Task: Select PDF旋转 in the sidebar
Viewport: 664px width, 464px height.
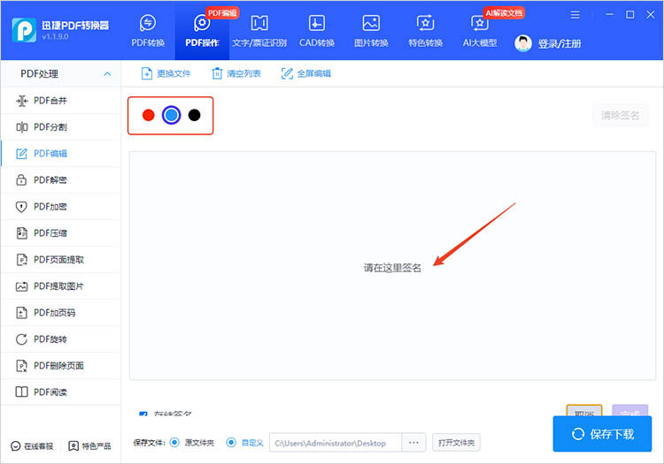Action: 60,339
